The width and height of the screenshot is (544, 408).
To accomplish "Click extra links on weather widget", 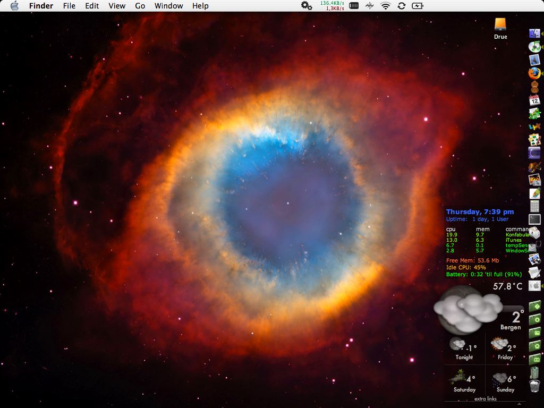I will pos(485,398).
